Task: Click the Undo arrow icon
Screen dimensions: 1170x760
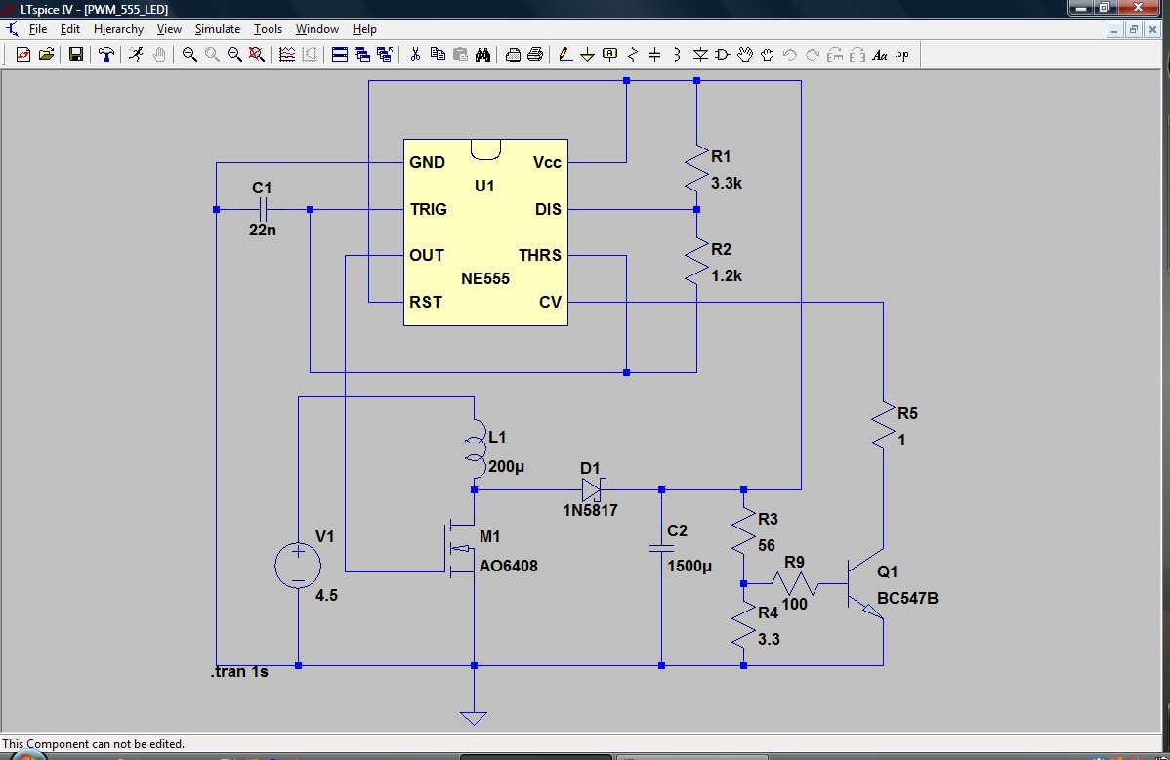Action: click(x=789, y=55)
